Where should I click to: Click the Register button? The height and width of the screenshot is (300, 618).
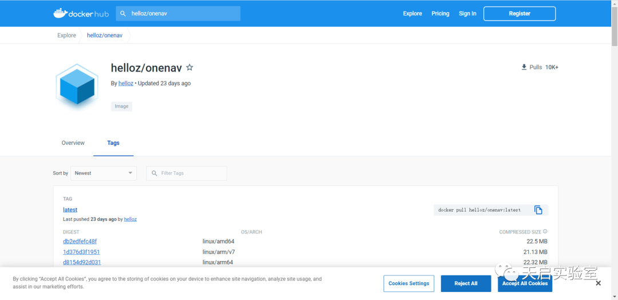click(520, 13)
